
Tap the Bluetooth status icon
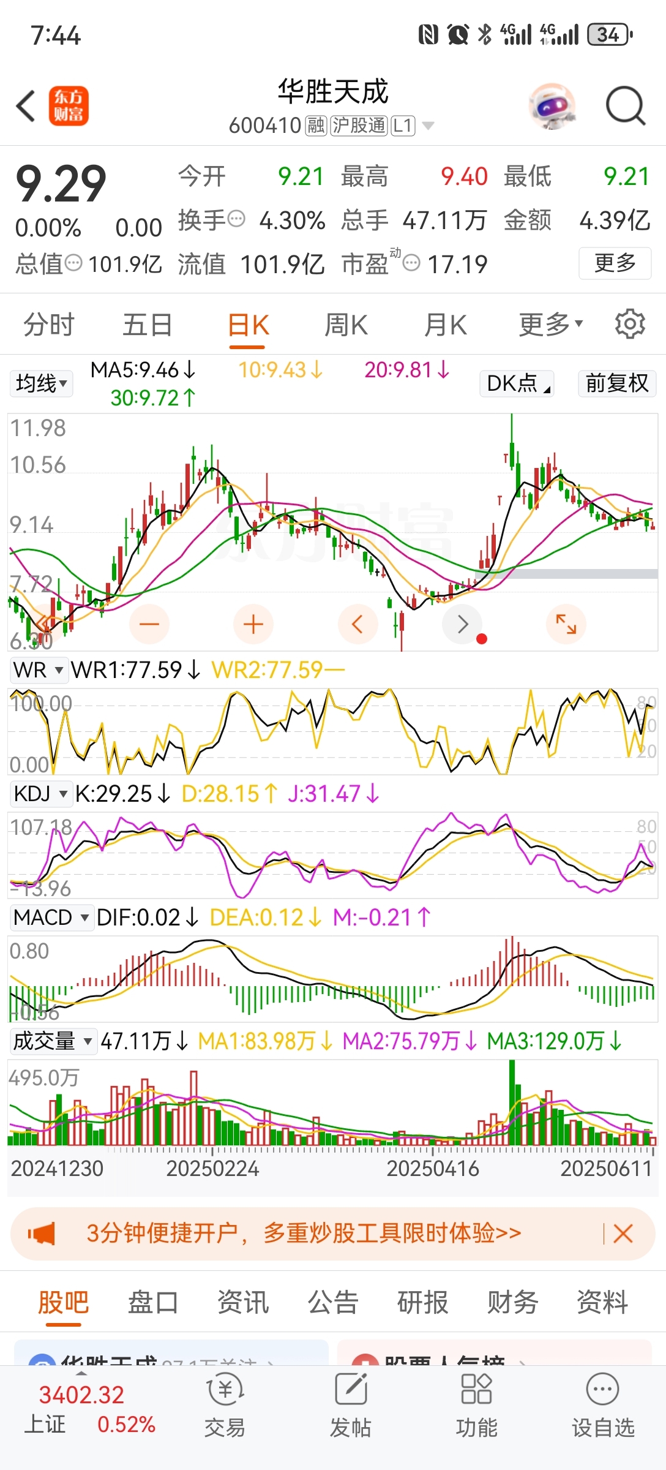coord(485,35)
